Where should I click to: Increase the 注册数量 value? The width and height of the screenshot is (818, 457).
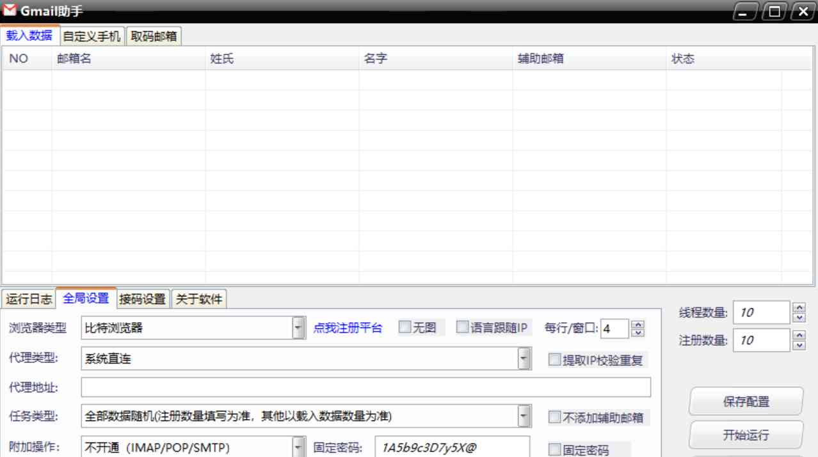point(799,336)
